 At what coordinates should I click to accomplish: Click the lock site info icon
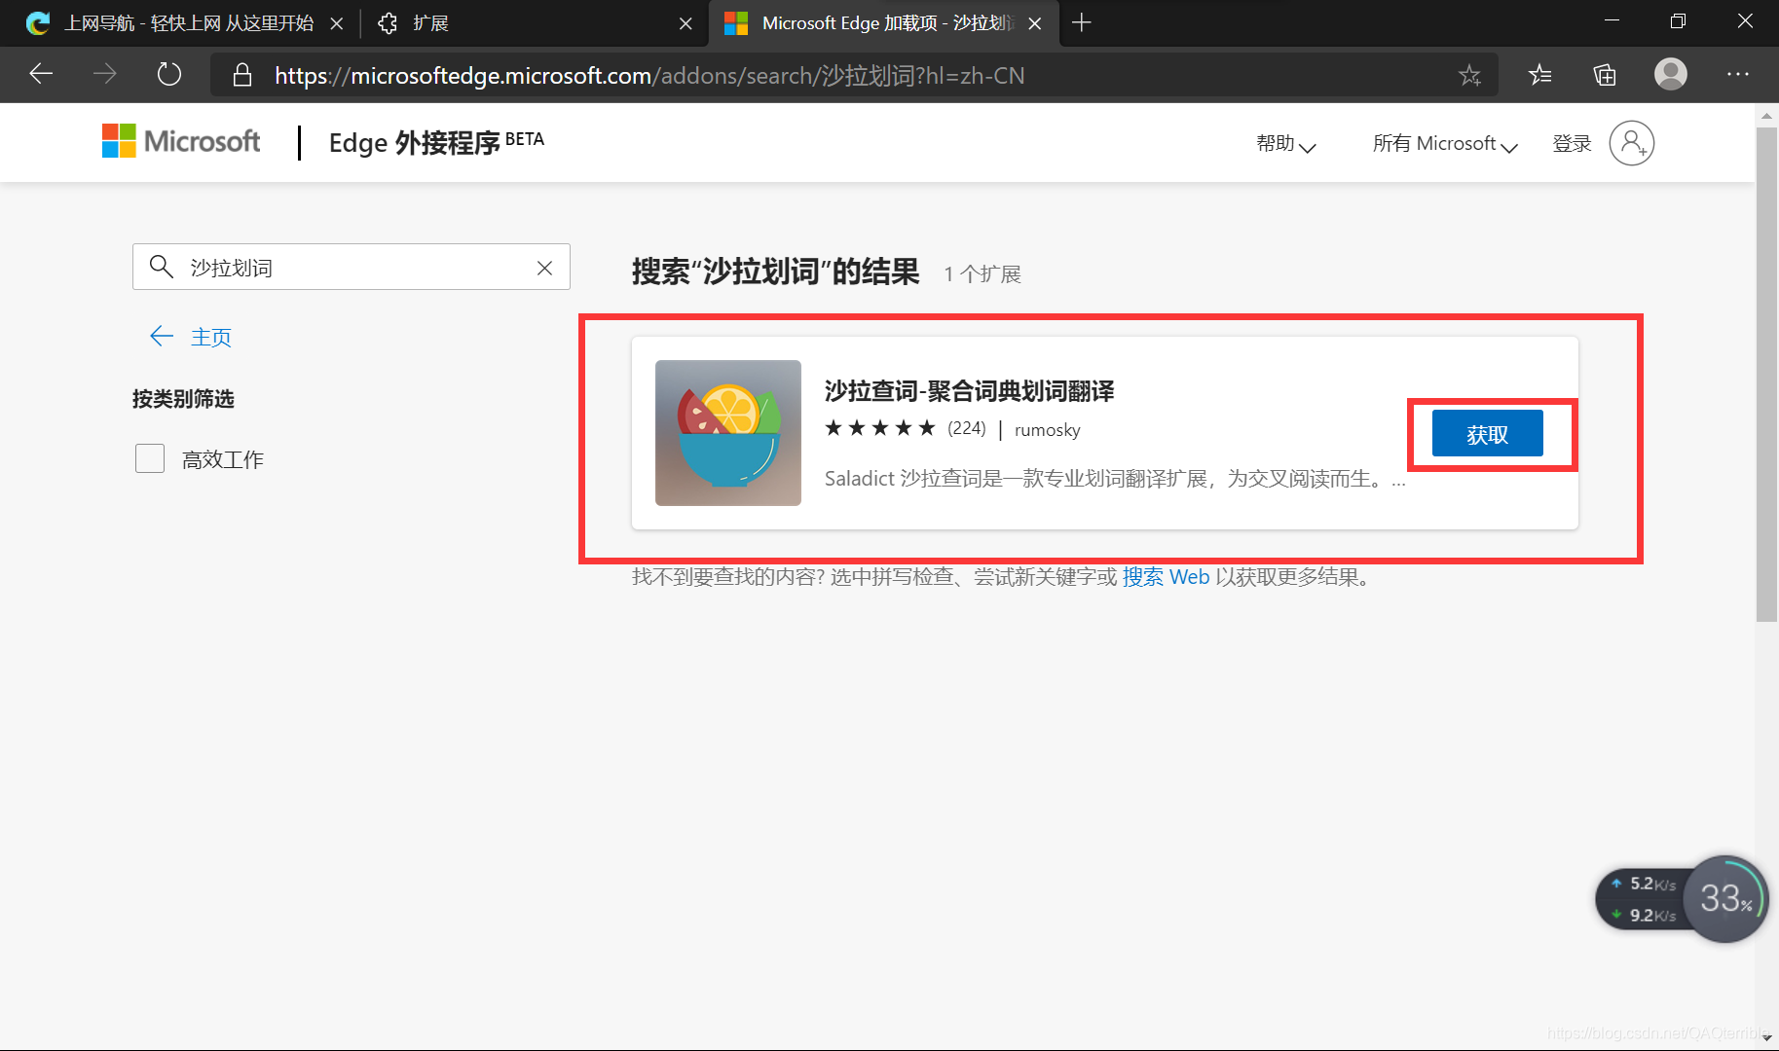(242, 75)
